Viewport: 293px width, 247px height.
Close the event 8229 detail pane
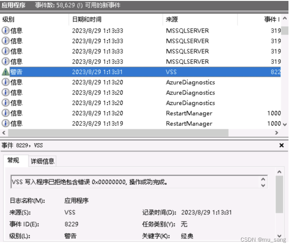click(281, 145)
